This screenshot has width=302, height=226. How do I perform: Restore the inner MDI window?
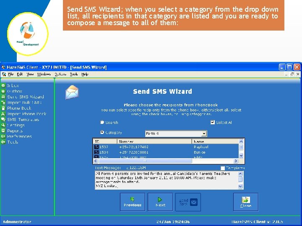pos(292,74)
